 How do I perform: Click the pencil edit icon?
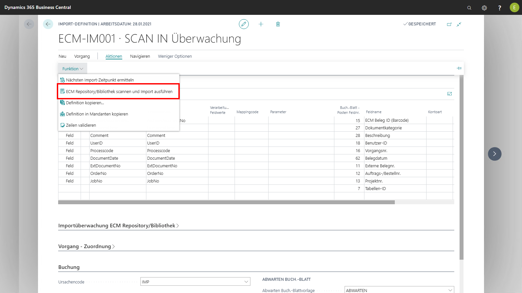(244, 24)
